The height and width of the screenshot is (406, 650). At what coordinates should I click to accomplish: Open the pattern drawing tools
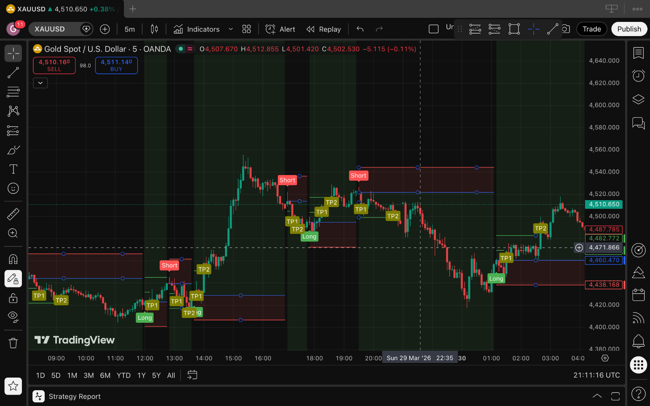coord(13,111)
